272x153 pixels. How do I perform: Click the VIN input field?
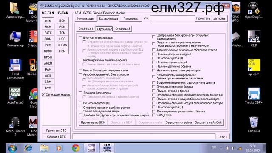[x=173, y=18]
